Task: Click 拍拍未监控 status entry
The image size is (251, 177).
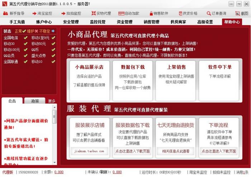Action: 222,172
